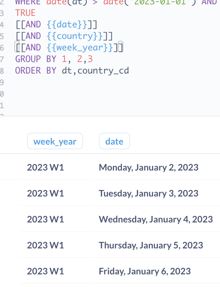Click the divider between editor and results
The height and width of the screenshot is (287, 220).
pos(110,116)
